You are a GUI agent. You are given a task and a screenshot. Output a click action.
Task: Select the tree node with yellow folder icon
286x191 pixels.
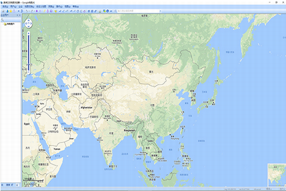point(9,24)
